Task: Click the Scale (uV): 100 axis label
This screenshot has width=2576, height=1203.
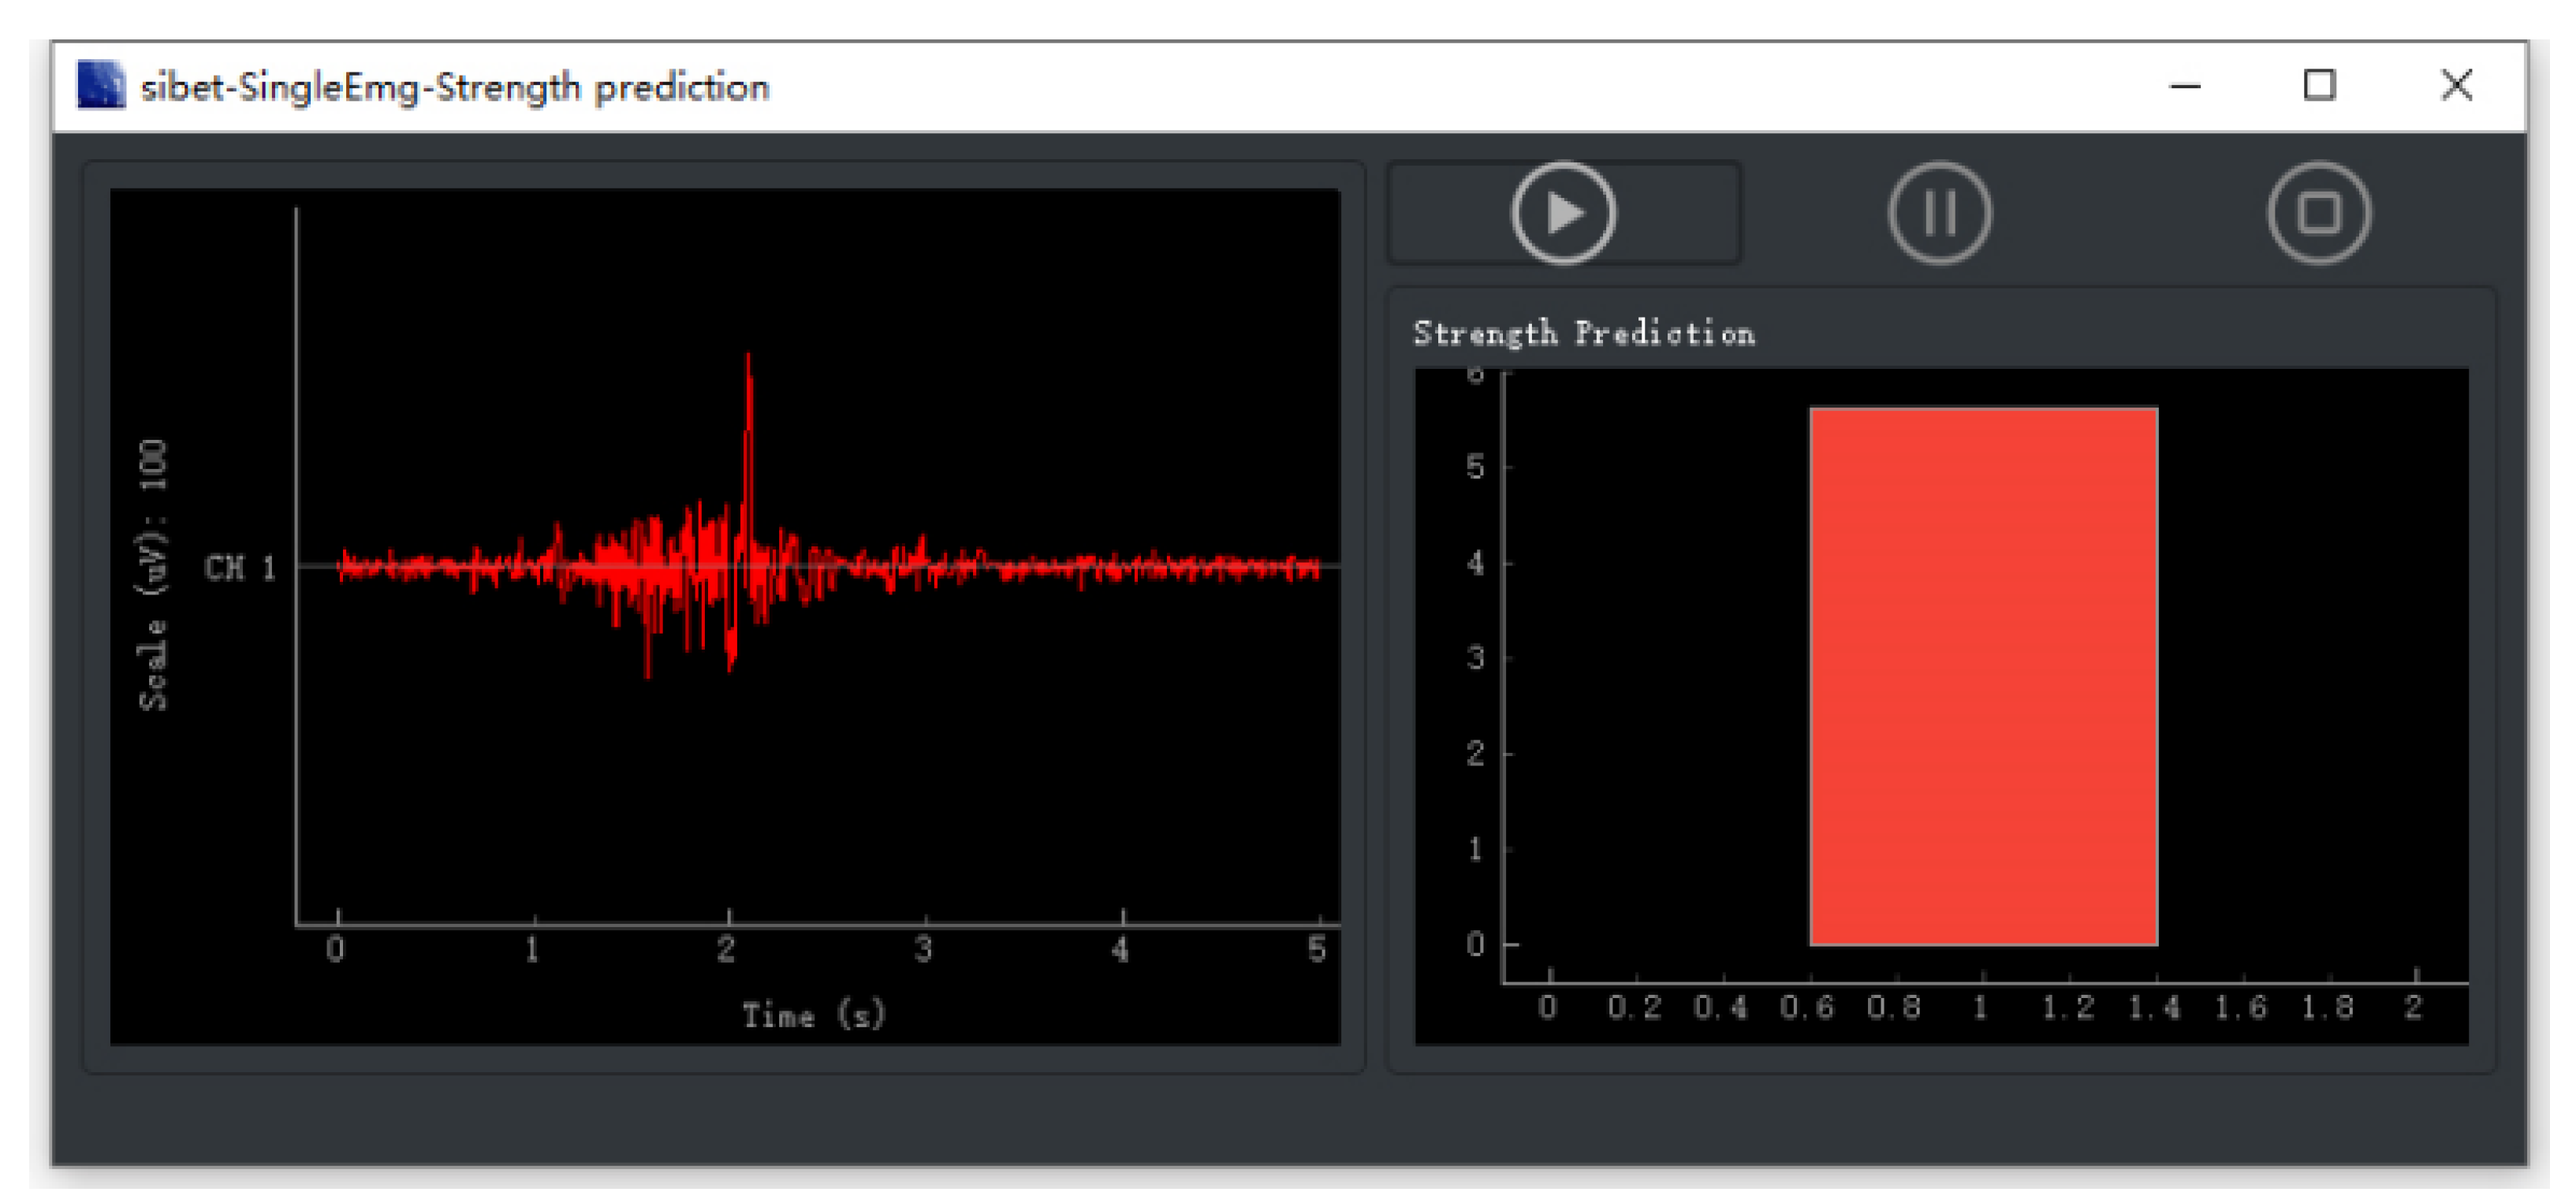Action: click(153, 575)
